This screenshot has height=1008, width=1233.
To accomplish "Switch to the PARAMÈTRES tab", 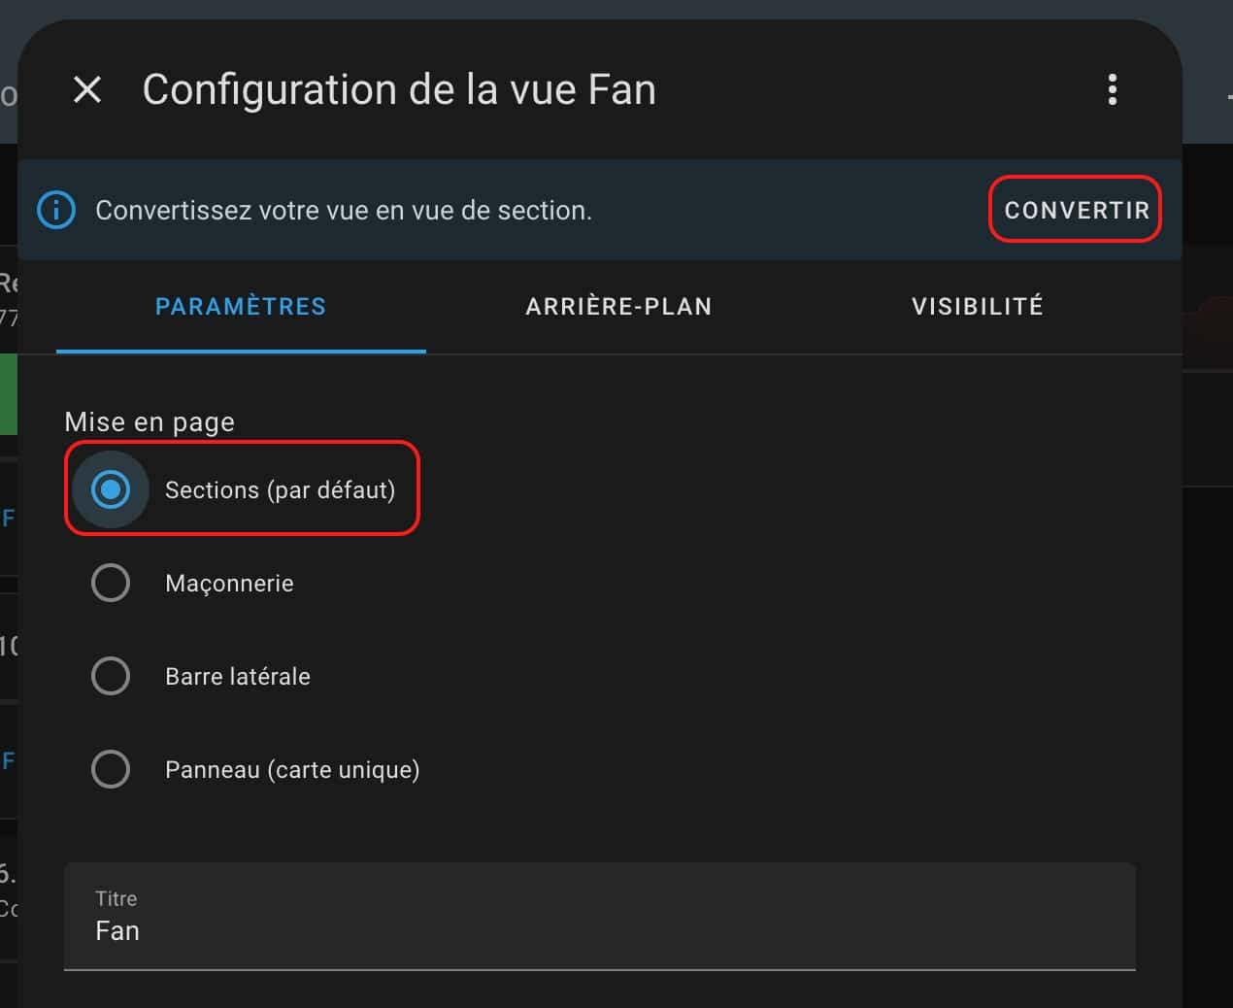I will (x=241, y=307).
